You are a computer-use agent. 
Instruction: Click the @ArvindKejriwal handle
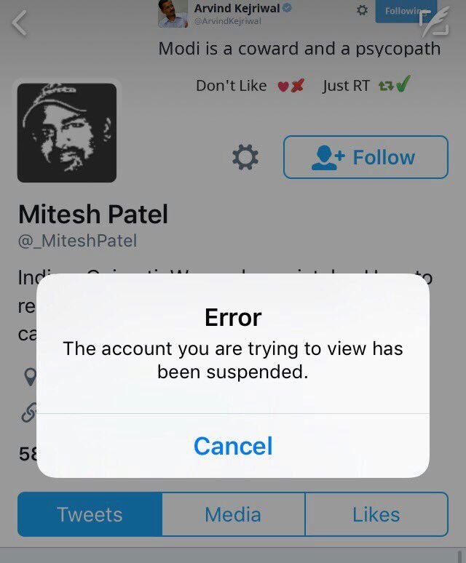(228, 21)
